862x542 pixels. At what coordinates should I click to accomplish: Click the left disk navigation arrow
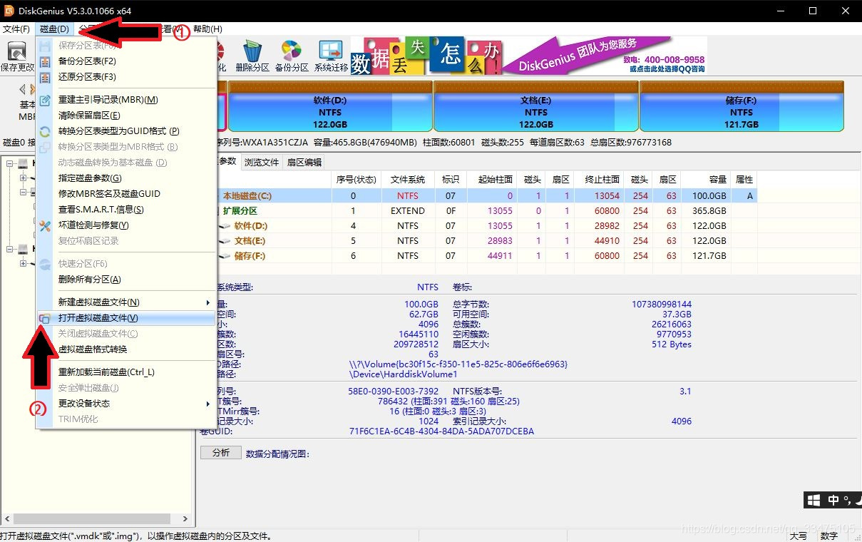coord(23,89)
